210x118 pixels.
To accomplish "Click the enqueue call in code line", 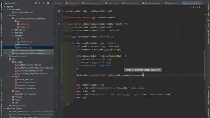I will pyautogui.click(x=138, y=75).
